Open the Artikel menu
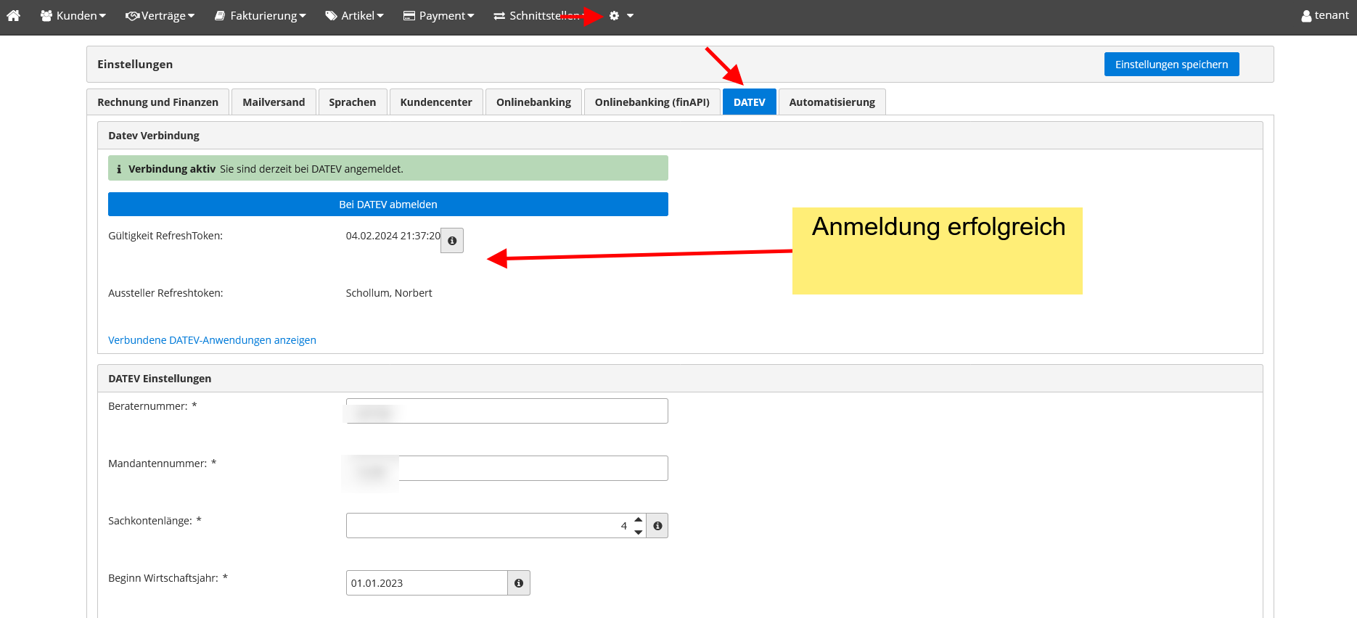This screenshot has width=1357, height=618. [x=355, y=15]
